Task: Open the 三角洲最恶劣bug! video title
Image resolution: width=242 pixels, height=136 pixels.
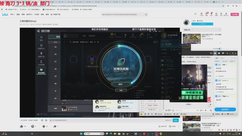Action: point(28,21)
